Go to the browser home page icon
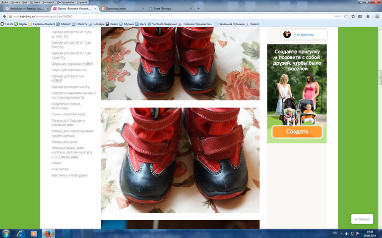Screen dimensions: 382x238 tap(369, 16)
